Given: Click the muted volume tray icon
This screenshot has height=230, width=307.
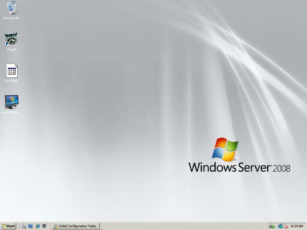Looking at the screenshot, I should [x=285, y=226].
